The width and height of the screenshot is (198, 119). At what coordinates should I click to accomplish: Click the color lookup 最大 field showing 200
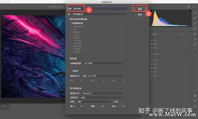point(120,106)
